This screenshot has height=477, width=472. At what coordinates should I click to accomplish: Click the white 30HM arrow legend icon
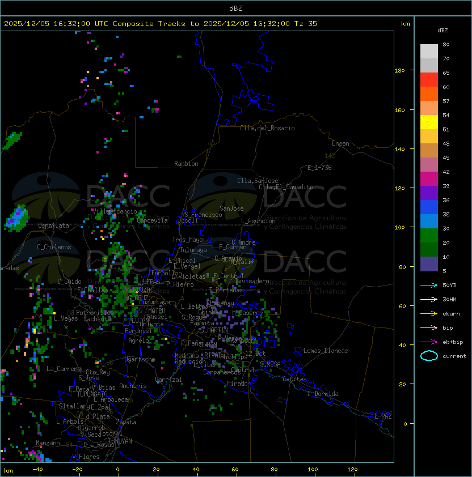click(429, 300)
